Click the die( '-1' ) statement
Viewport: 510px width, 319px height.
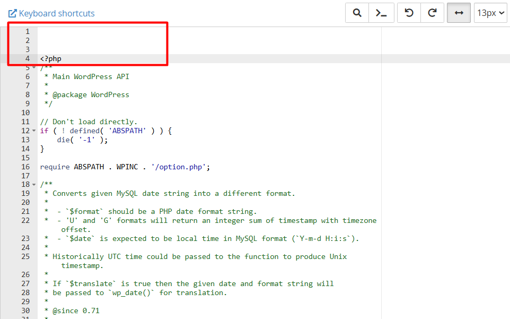[82, 140]
